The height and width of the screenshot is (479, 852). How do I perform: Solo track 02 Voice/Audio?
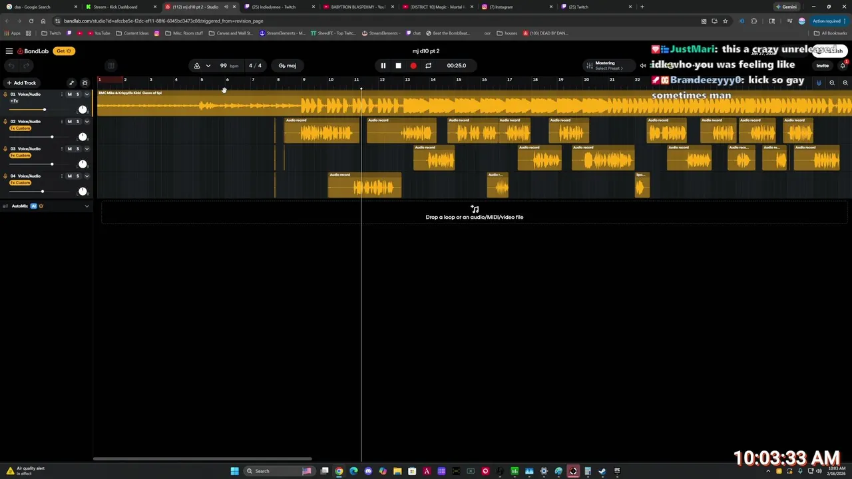pyautogui.click(x=77, y=122)
